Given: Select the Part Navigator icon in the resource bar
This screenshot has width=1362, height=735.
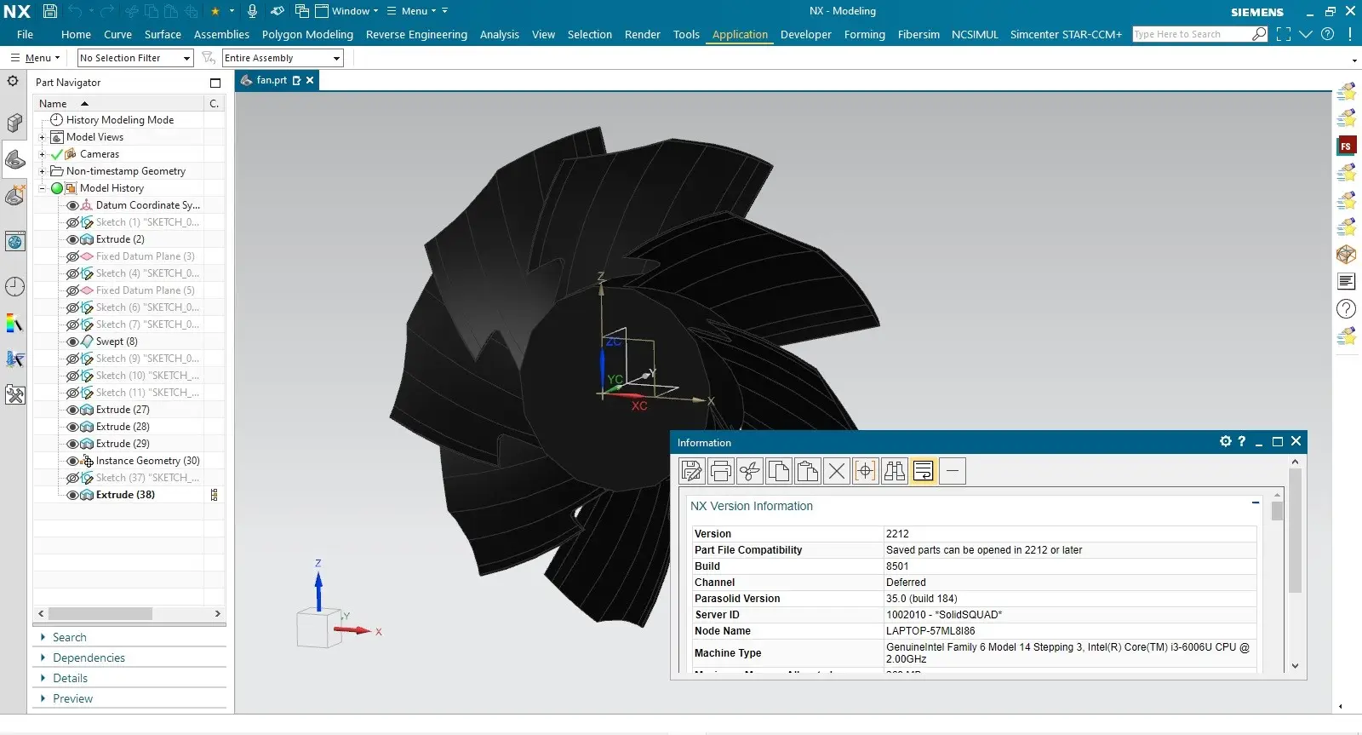Looking at the screenshot, I should pos(14,159).
